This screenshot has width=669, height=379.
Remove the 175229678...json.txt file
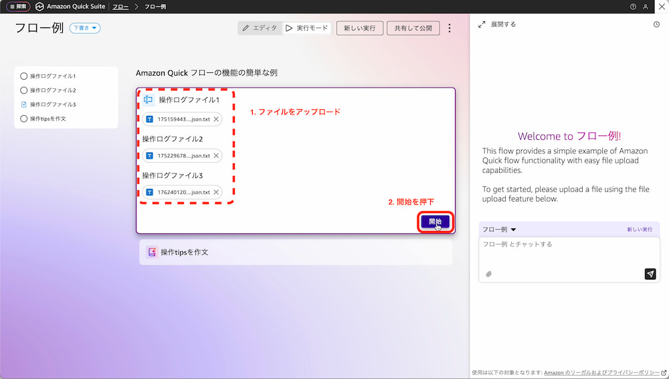(216, 155)
